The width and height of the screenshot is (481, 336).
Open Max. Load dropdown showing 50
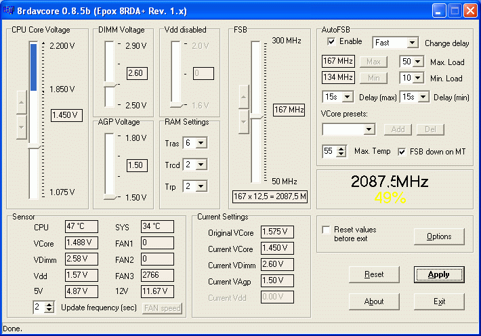tap(418, 62)
